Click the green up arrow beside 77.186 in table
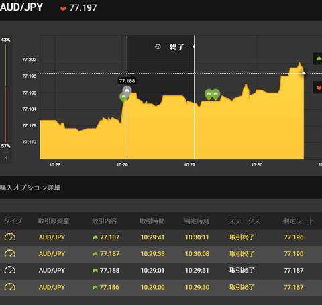Viewport: 322px width, 305px height. point(95,288)
